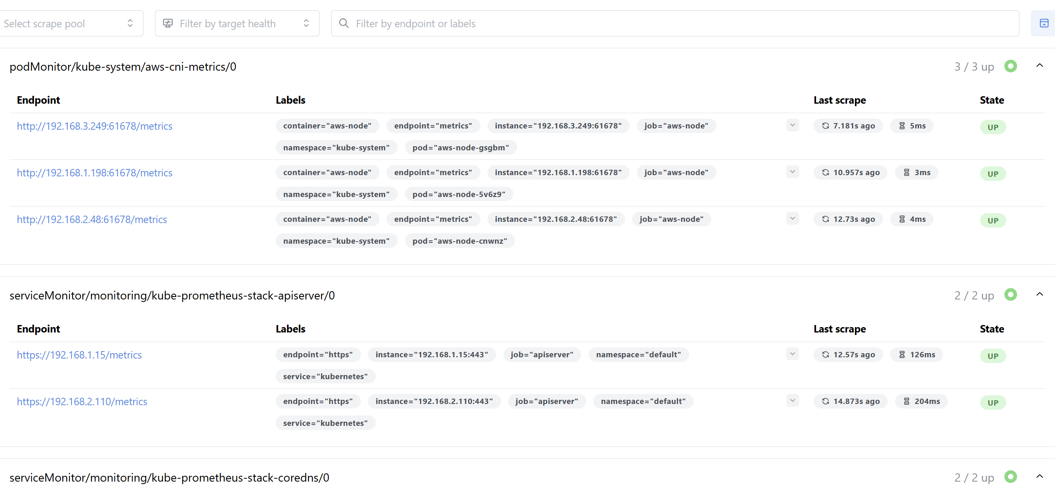Click the hourglass icon beside 126ms
Image resolution: width=1055 pixels, height=494 pixels.
(x=902, y=354)
